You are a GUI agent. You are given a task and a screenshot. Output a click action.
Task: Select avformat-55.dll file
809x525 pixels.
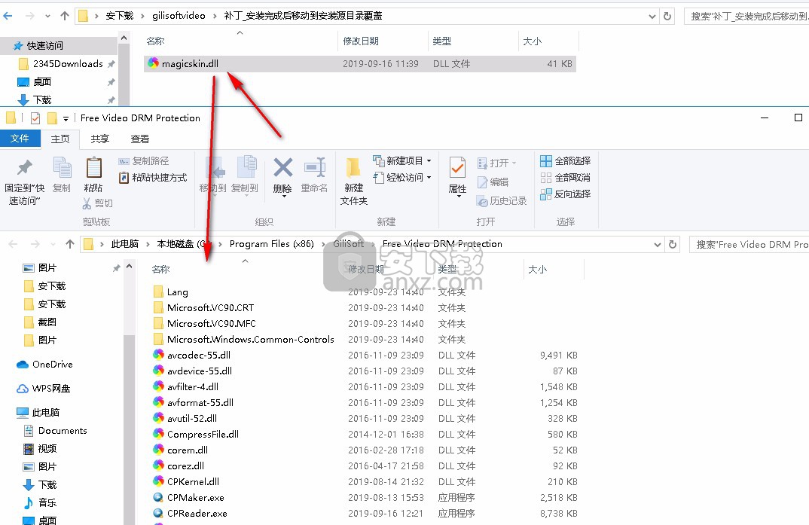coord(200,403)
